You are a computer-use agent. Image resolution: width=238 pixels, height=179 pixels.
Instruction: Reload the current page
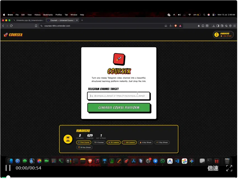pos(11,26)
